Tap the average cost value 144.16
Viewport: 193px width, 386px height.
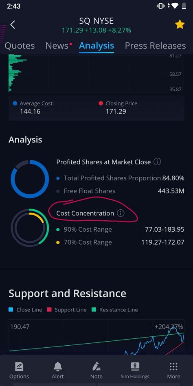coord(30,112)
